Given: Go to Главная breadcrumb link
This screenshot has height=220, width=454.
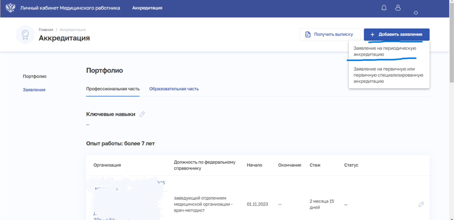Looking at the screenshot, I should pyautogui.click(x=46, y=30).
